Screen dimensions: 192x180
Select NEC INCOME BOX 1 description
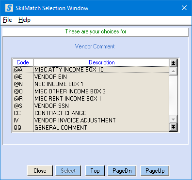pos(59,84)
